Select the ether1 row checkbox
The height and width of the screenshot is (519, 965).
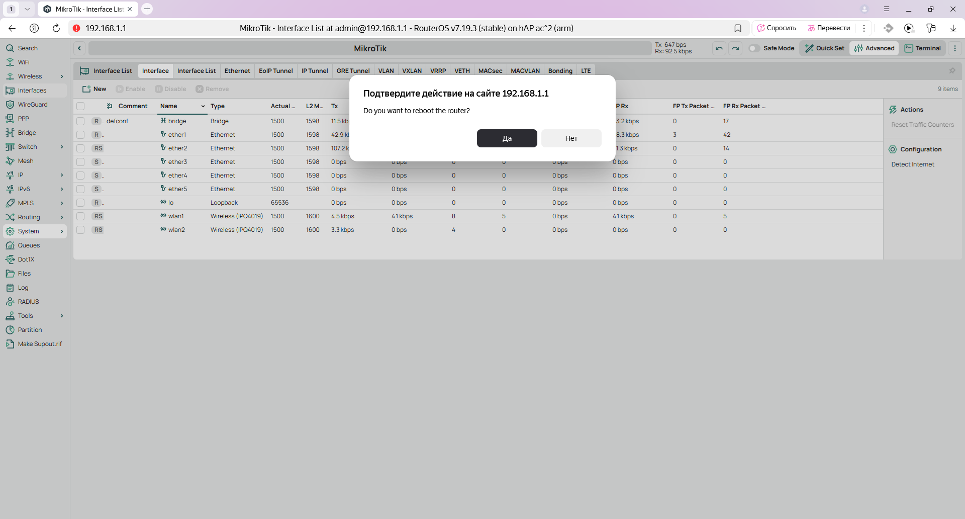(80, 135)
